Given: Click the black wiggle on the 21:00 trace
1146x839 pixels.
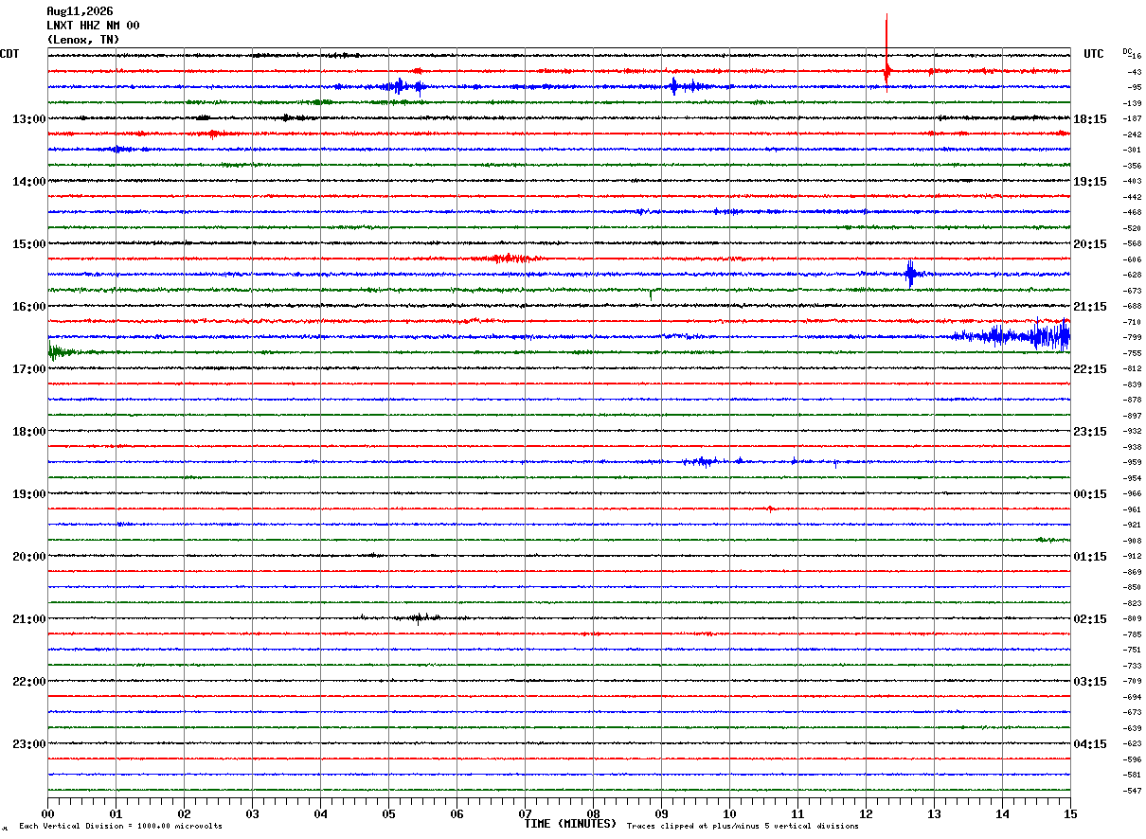Looking at the screenshot, I should point(417,618).
